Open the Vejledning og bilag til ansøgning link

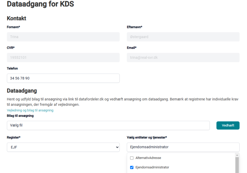pos(30,110)
